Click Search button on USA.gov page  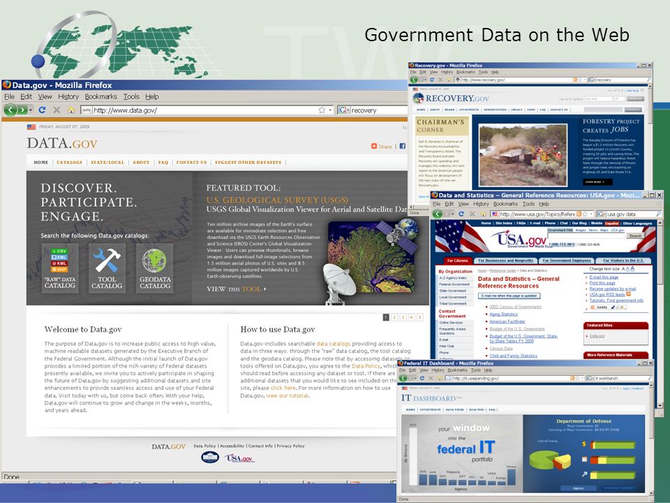635,235
